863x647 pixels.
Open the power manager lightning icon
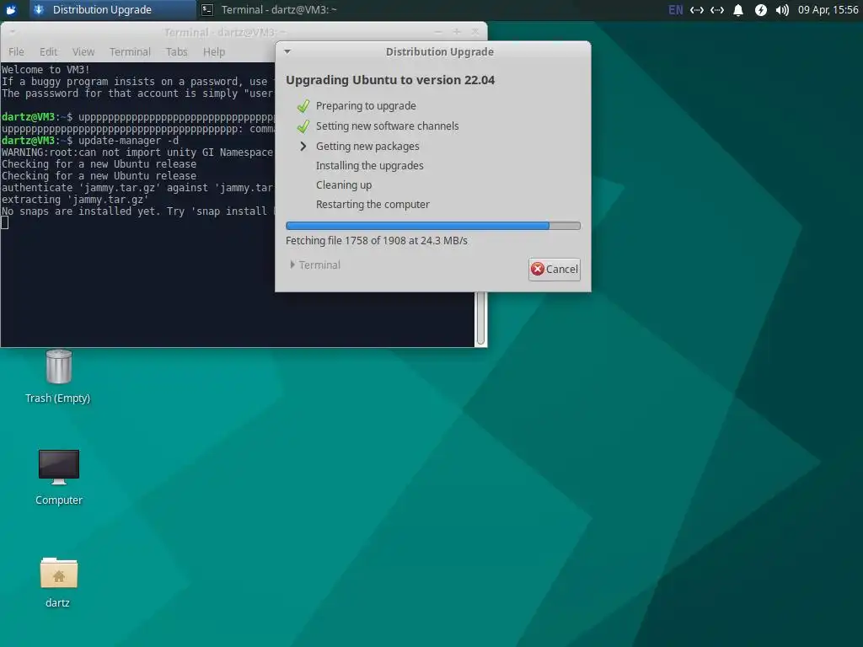pos(761,10)
